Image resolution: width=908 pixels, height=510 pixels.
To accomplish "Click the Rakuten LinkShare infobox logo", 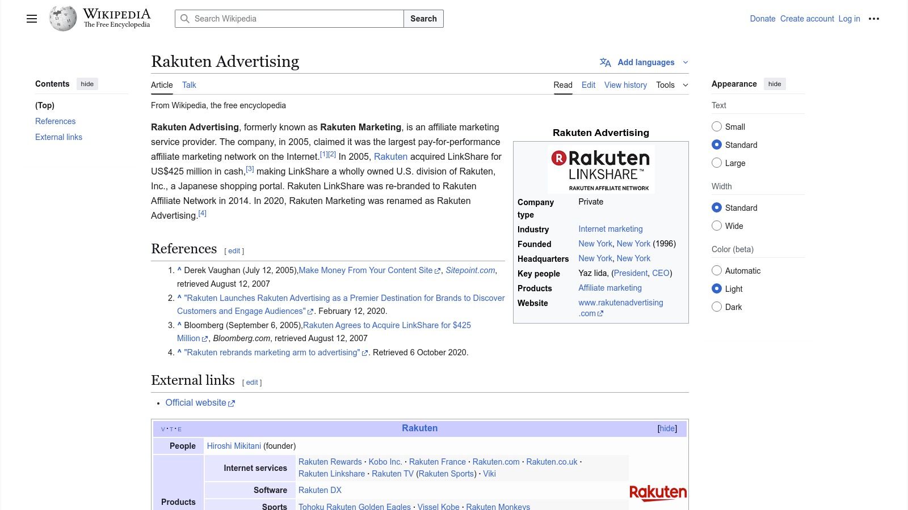I will (601, 169).
